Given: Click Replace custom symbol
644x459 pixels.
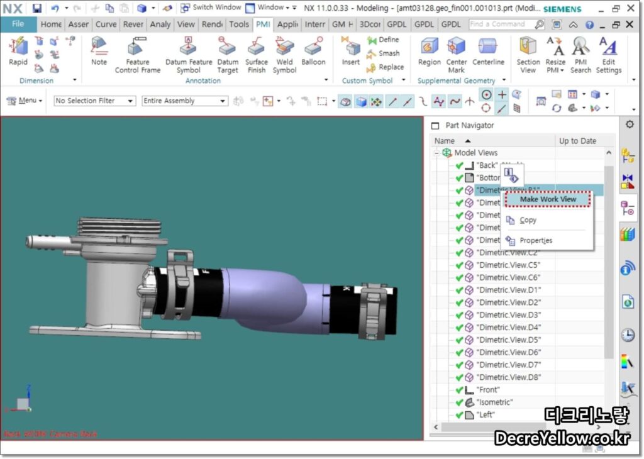Looking at the screenshot, I should [386, 67].
